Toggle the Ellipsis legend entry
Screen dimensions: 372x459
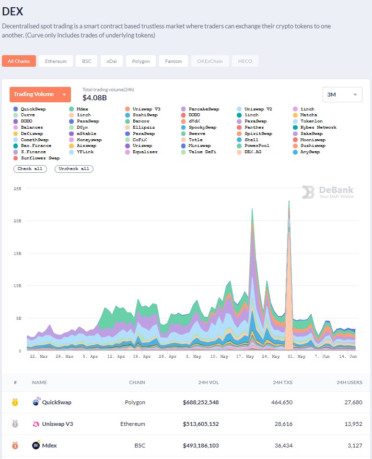pos(140,127)
